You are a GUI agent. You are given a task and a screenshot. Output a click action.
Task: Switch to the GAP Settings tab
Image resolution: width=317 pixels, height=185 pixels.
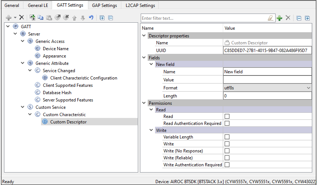[x=104, y=5]
